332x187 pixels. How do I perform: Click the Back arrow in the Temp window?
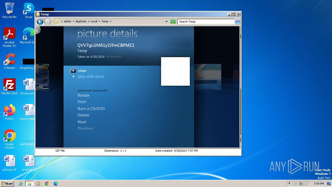pyautogui.click(x=40, y=22)
